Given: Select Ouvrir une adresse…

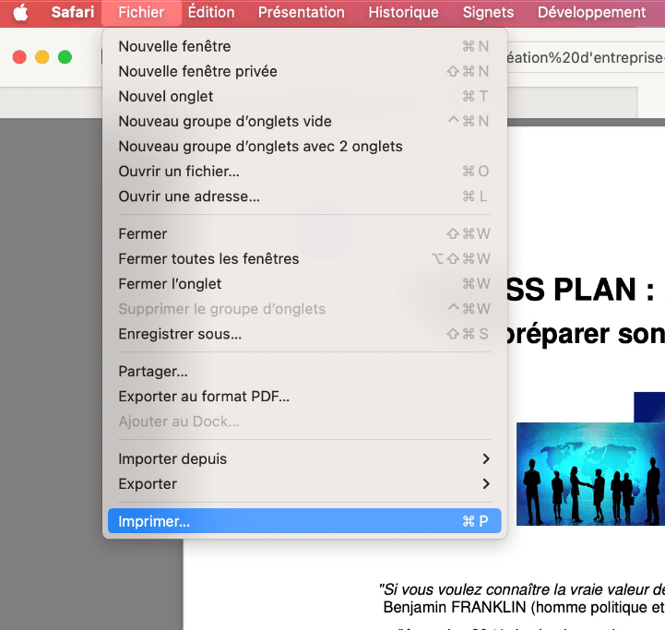Looking at the screenshot, I should 304,196.
